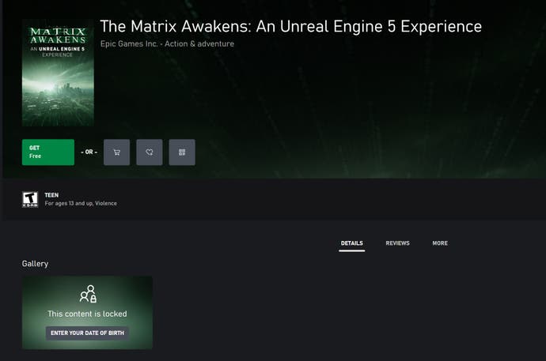Click the For ages 13 and up, Violence text
The height and width of the screenshot is (361, 546).
point(81,203)
